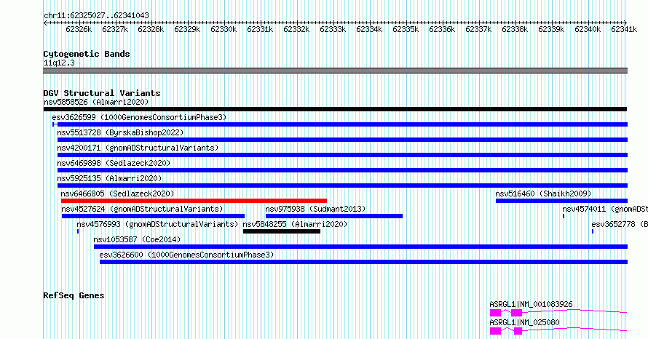Click nsv4574011 variant label
This screenshot has height=339, width=648.
[x=605, y=209]
